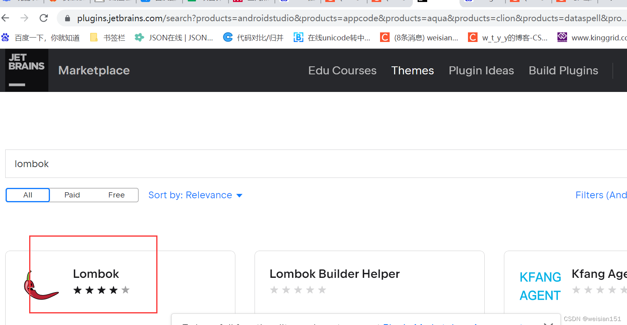
Task: Open the 在线unicode转中 bookmark
Action: [x=332, y=38]
